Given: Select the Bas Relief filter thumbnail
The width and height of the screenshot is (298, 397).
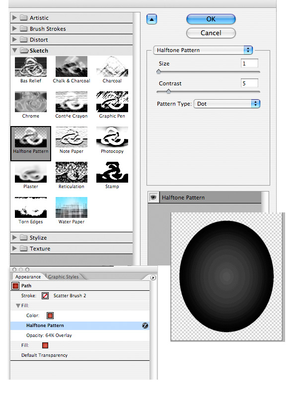Looking at the screenshot, I should [x=31, y=66].
